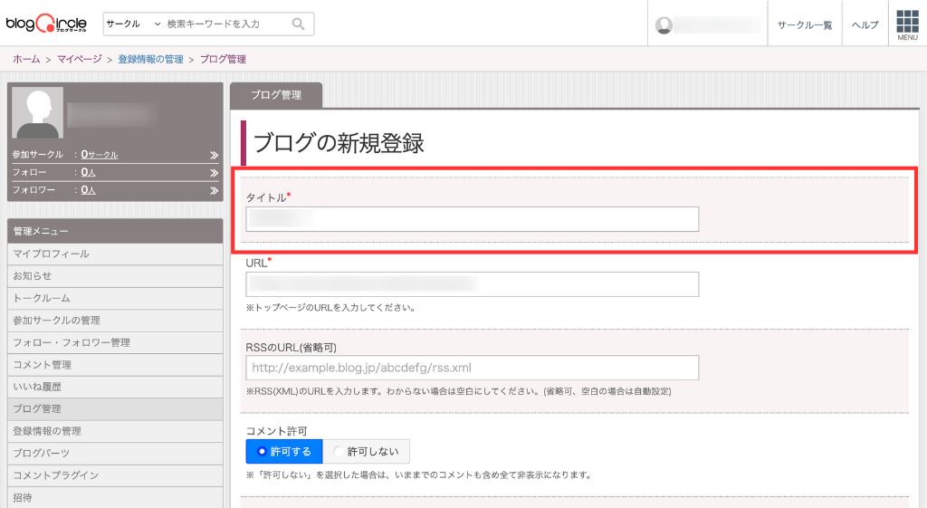
Task: Open コメントプラグイン in the sidebar
Action: pos(115,475)
